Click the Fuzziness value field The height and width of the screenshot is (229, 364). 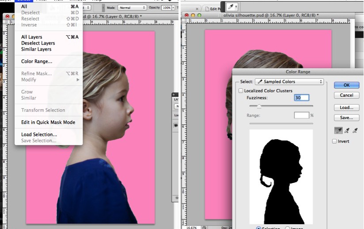point(302,98)
